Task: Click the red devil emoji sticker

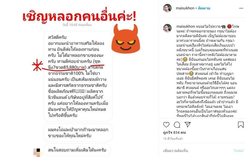Action: click(126, 38)
